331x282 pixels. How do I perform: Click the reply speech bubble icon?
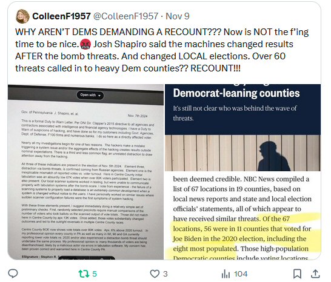(13, 274)
